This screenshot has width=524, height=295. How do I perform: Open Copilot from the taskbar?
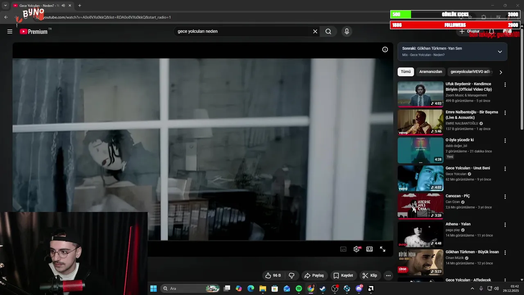pyautogui.click(x=239, y=288)
